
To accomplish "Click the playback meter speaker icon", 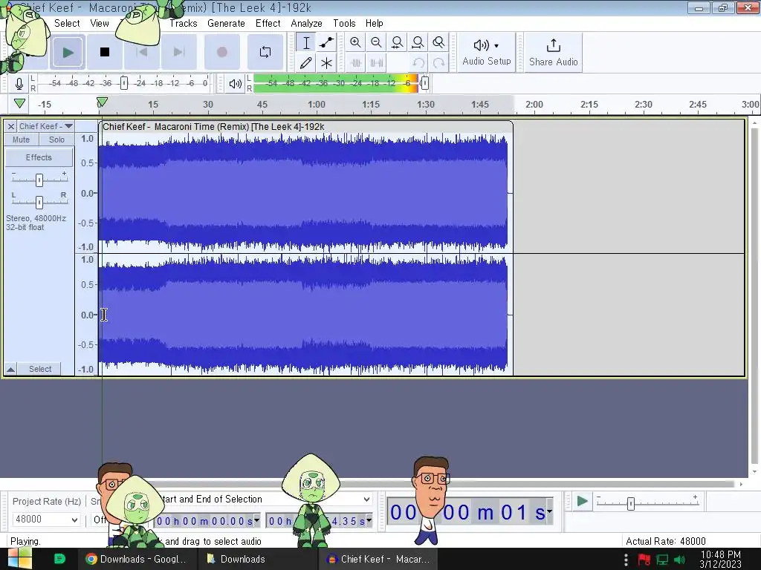I will pyautogui.click(x=236, y=83).
